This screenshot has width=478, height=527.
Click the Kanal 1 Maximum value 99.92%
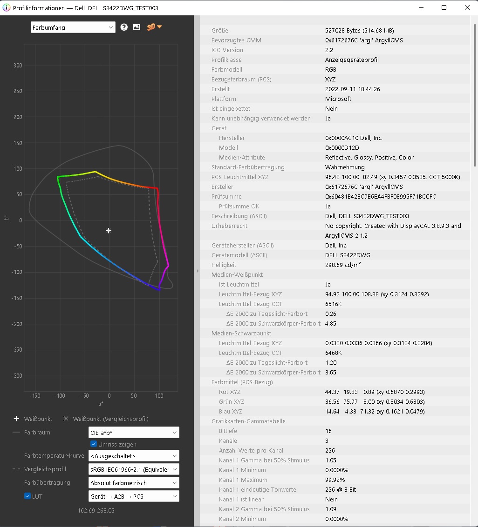pyautogui.click(x=335, y=480)
